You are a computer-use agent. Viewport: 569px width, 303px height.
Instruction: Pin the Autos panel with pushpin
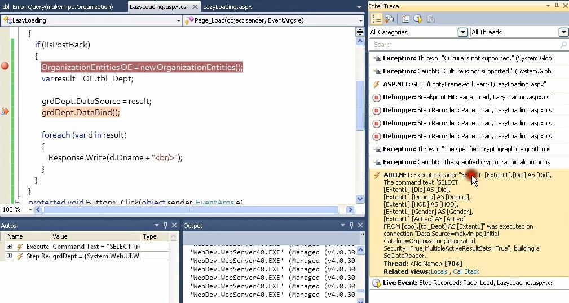pos(166,226)
